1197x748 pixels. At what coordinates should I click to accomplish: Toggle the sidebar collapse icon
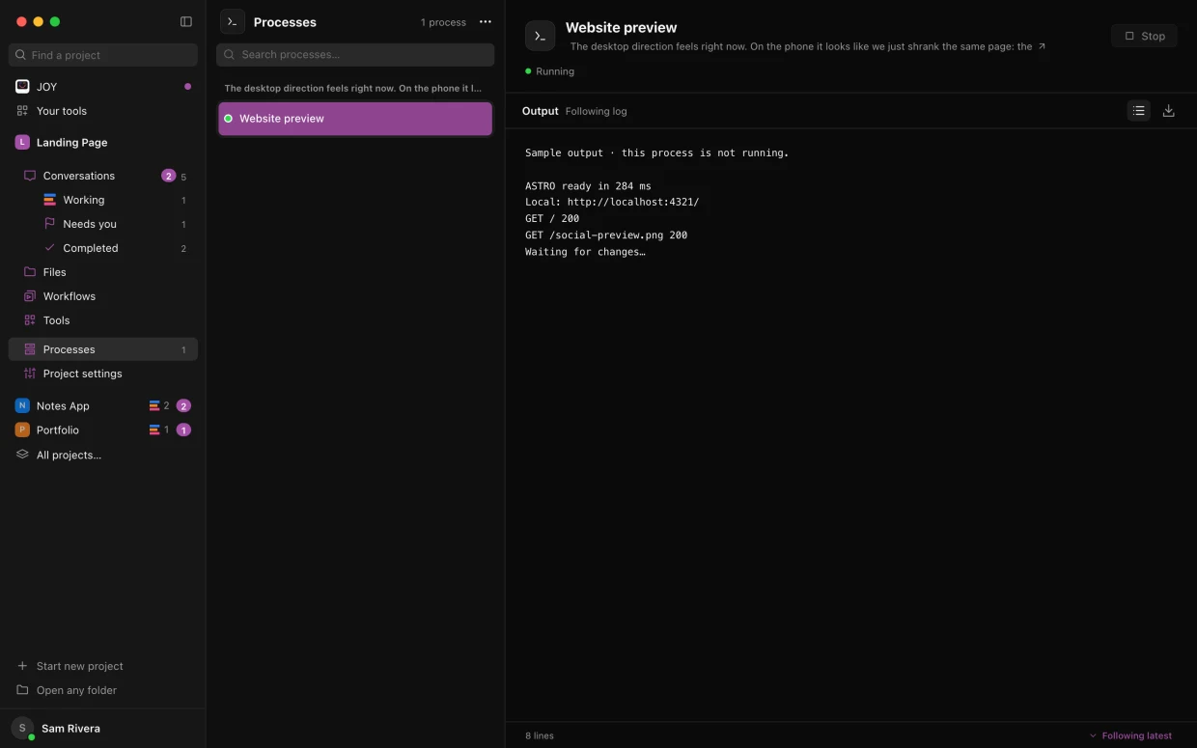[x=186, y=21]
